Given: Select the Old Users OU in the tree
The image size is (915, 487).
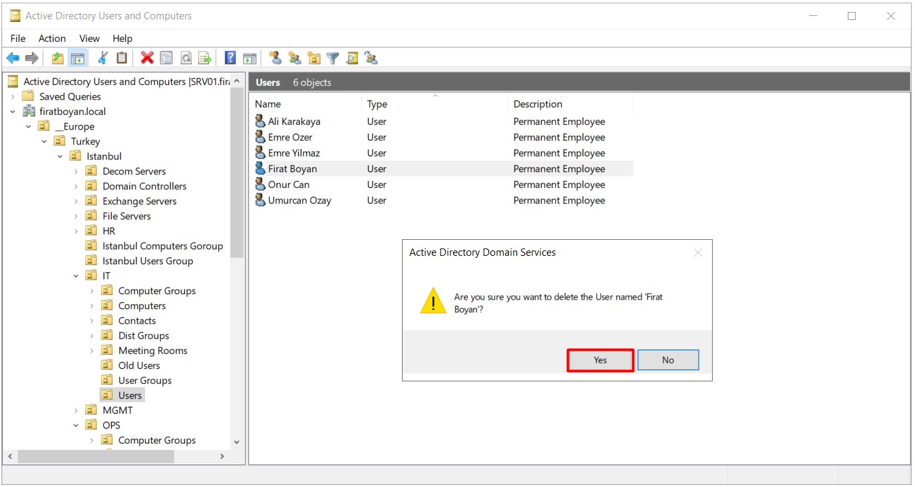Looking at the screenshot, I should 139,365.
